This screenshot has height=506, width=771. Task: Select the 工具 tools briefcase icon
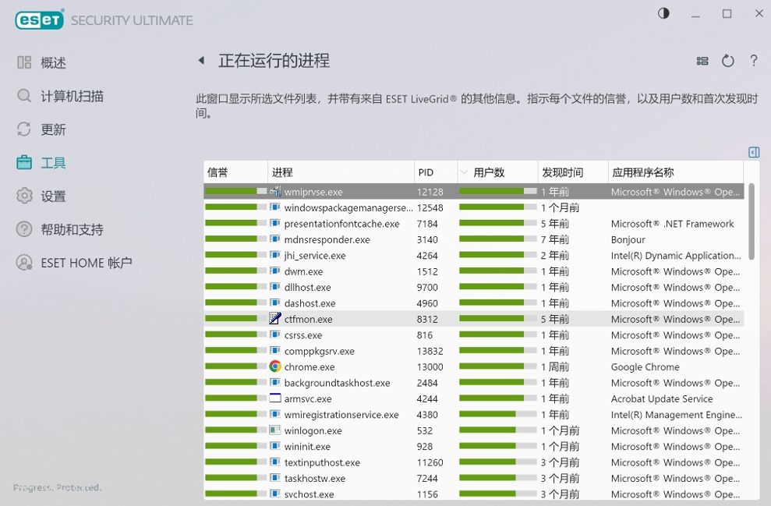tap(25, 163)
